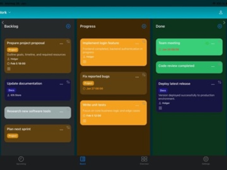Add a new card to Progress column
This screenshot has width=227, height=170.
144,26
